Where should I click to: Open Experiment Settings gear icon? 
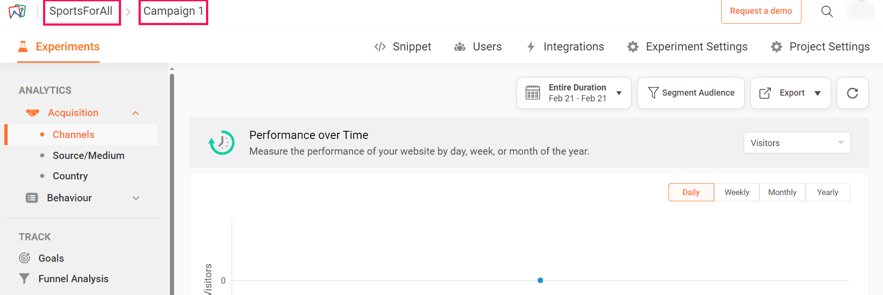point(633,47)
